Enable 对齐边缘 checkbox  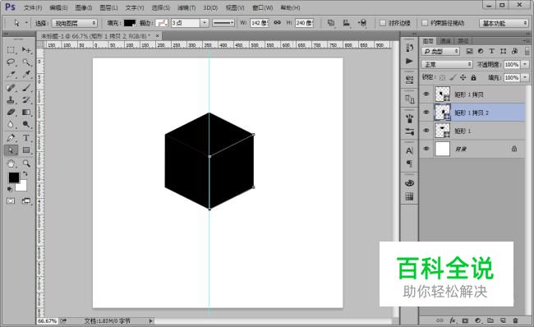(383, 23)
